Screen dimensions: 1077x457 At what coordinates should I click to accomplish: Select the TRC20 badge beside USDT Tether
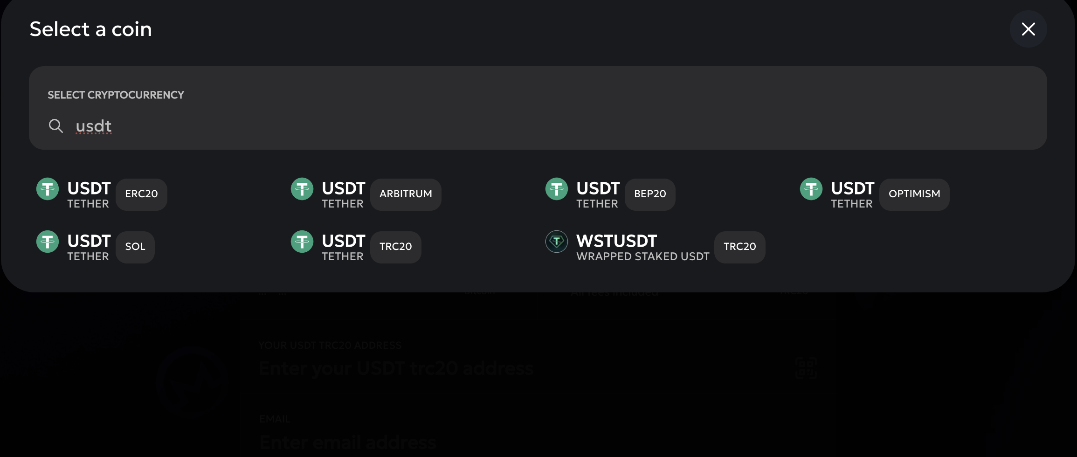coord(396,247)
